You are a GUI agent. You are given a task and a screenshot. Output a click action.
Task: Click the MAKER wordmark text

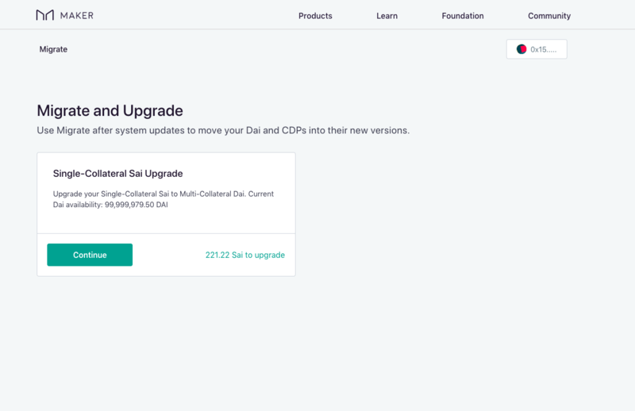click(x=76, y=15)
